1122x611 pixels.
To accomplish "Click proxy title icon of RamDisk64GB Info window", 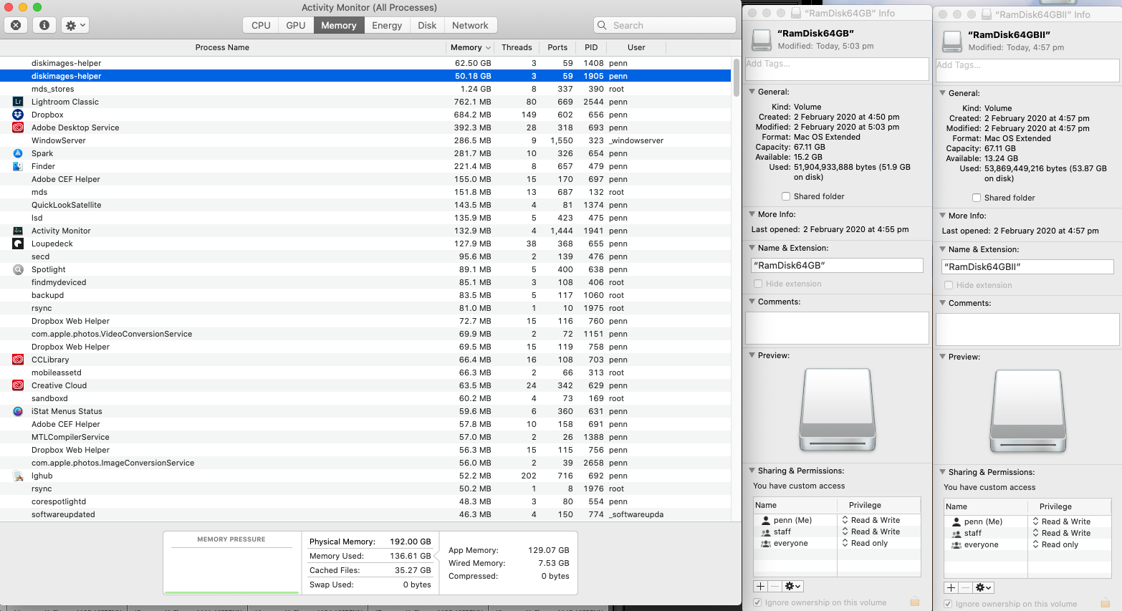I will coord(796,13).
